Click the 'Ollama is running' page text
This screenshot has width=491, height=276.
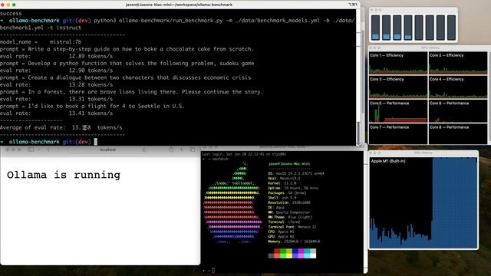[x=64, y=175]
